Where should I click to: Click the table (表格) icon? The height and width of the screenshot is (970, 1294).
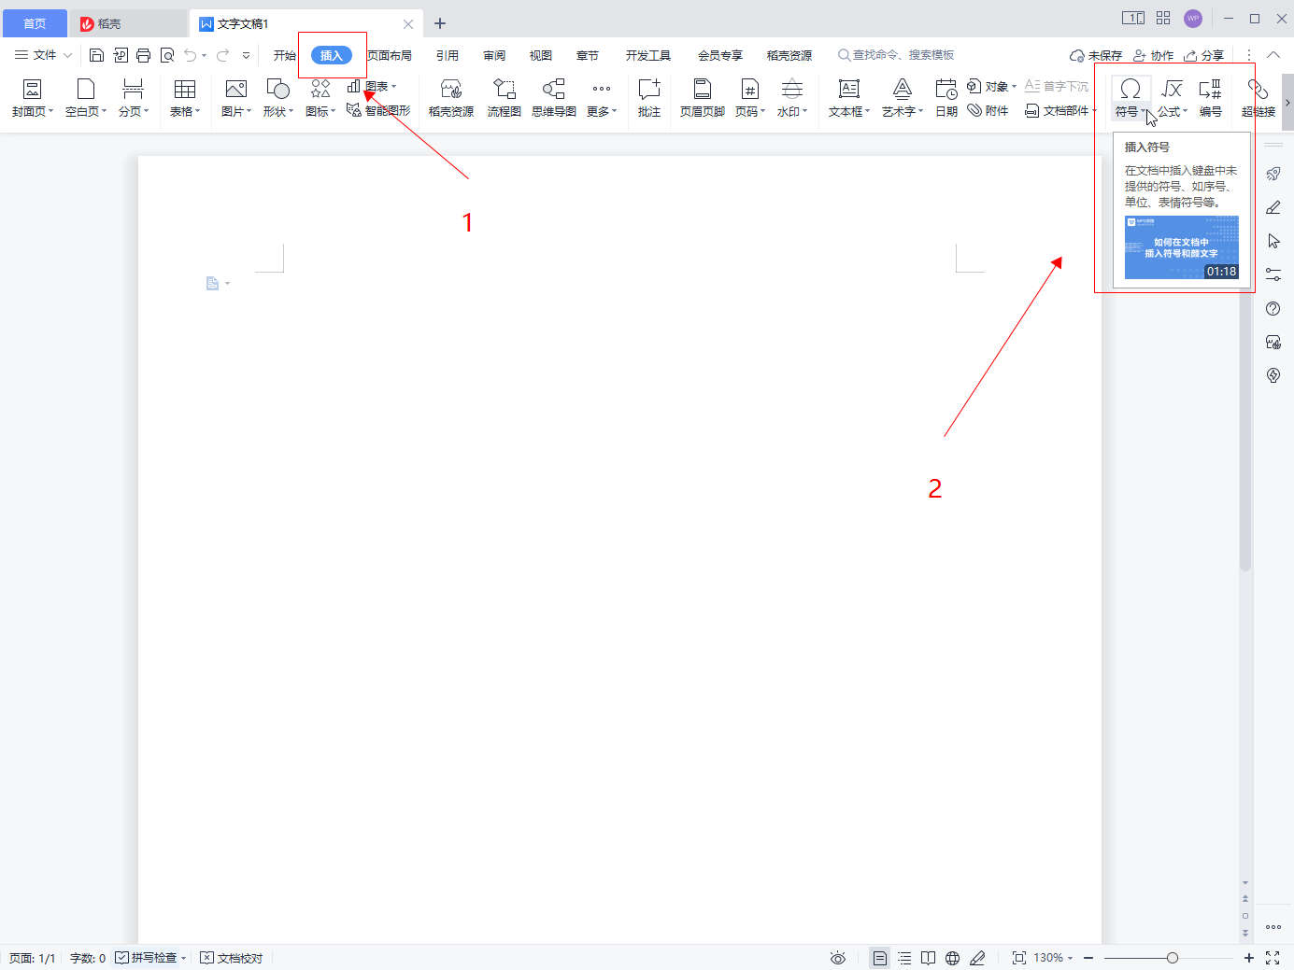[x=185, y=89]
